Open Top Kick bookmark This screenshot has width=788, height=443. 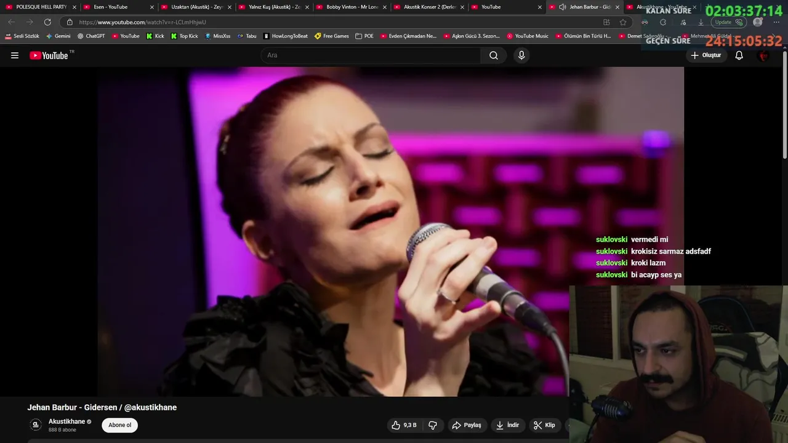point(184,36)
